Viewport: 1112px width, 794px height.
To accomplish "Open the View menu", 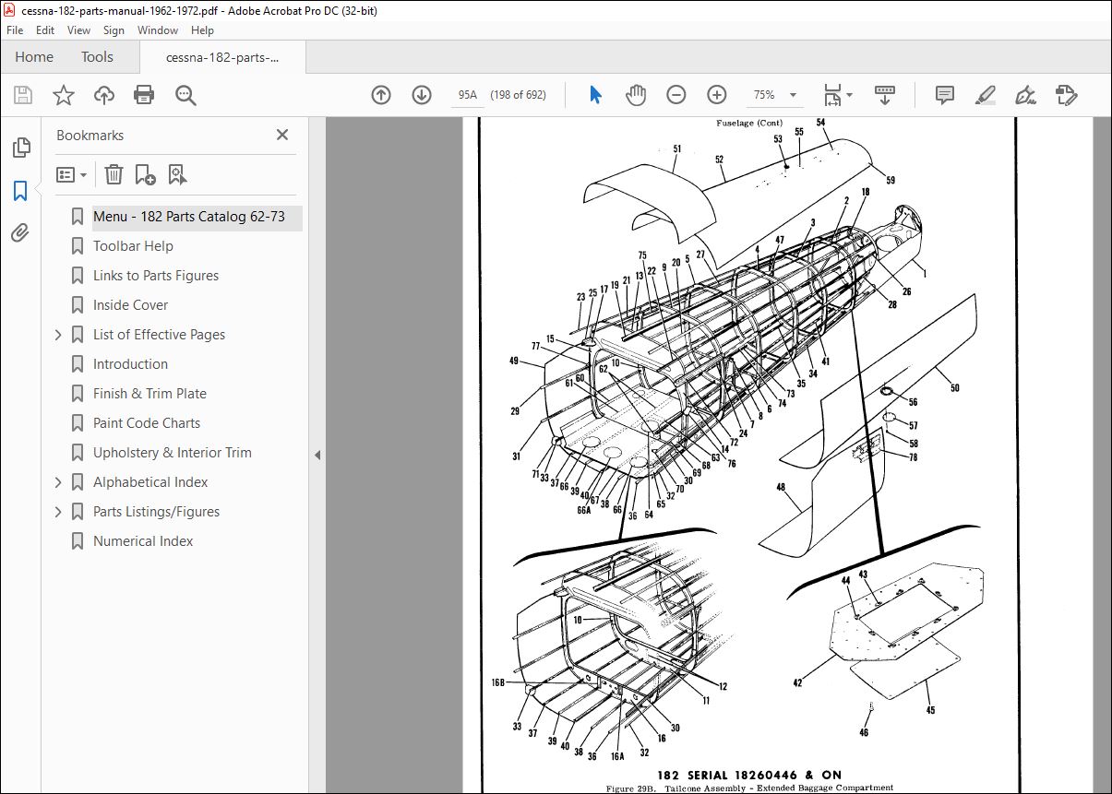I will 77,30.
